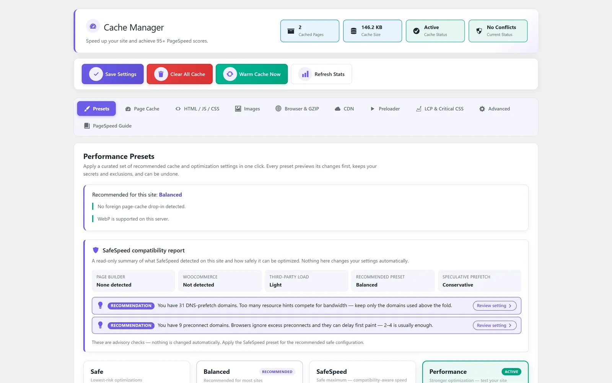Click the globe icon next to Browser & GZIP
Screen dimensions: 612x383
pyautogui.click(x=278, y=108)
